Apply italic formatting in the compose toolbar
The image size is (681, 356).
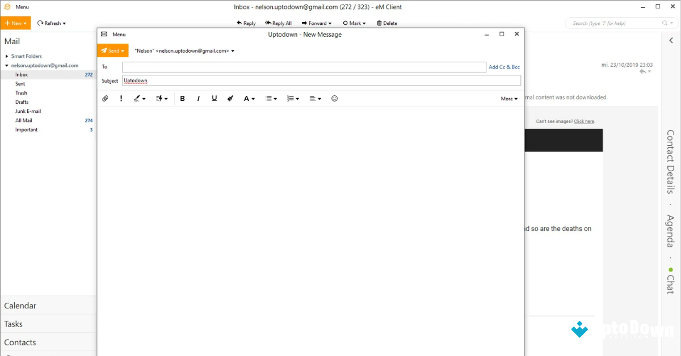(x=198, y=98)
